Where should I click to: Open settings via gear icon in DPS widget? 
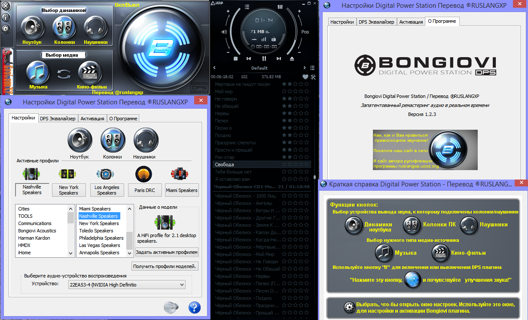pos(6,29)
